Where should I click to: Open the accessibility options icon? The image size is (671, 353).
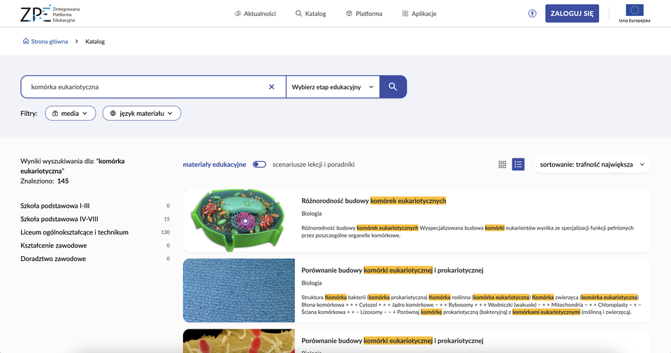coord(532,13)
